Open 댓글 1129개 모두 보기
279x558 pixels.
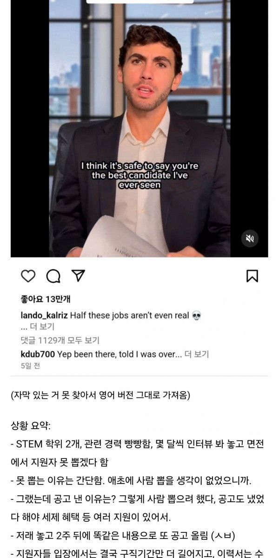coord(60,340)
